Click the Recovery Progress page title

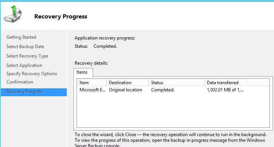(x=61, y=17)
